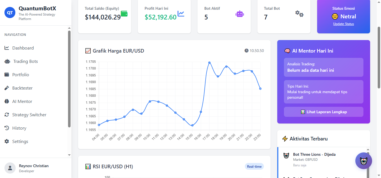
Task: Click the QuantumBotX brand title
Action: (x=37, y=9)
